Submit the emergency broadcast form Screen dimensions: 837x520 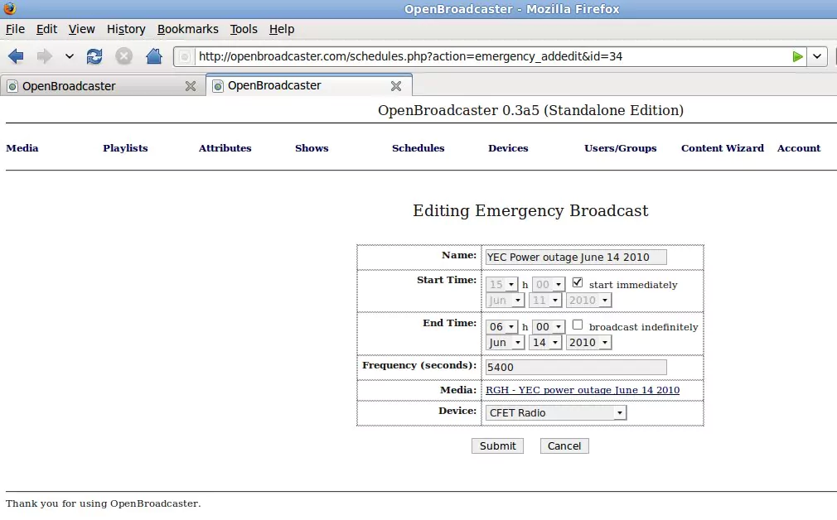(x=497, y=445)
